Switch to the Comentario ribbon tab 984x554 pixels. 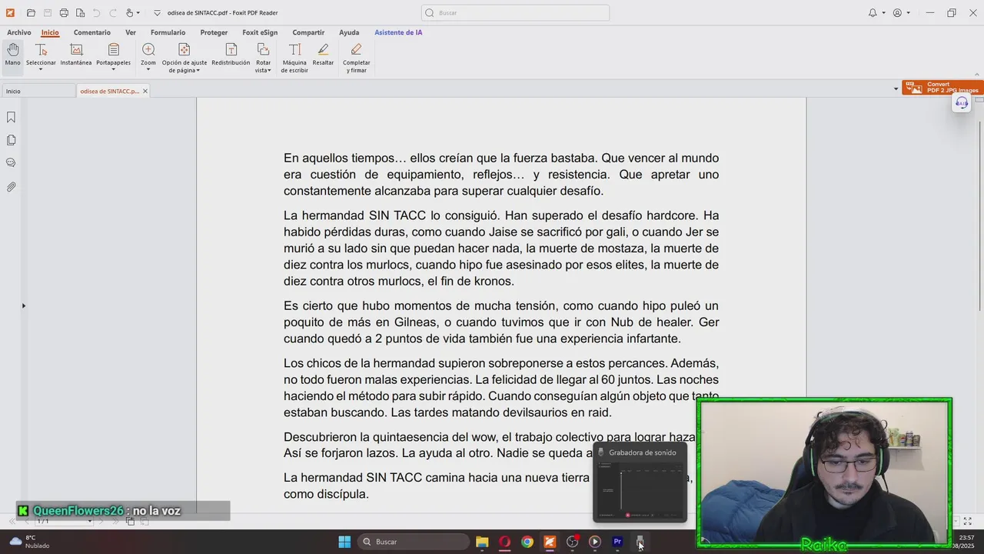[92, 32]
